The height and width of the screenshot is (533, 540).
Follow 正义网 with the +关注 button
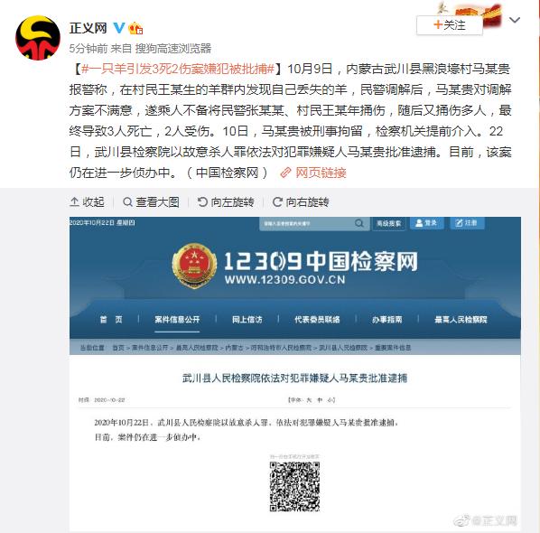point(450,25)
